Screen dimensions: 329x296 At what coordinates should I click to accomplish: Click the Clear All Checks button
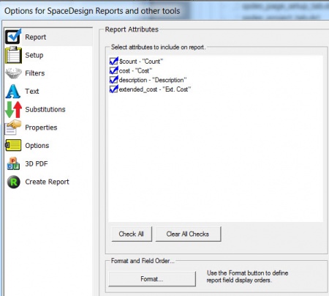(188, 234)
